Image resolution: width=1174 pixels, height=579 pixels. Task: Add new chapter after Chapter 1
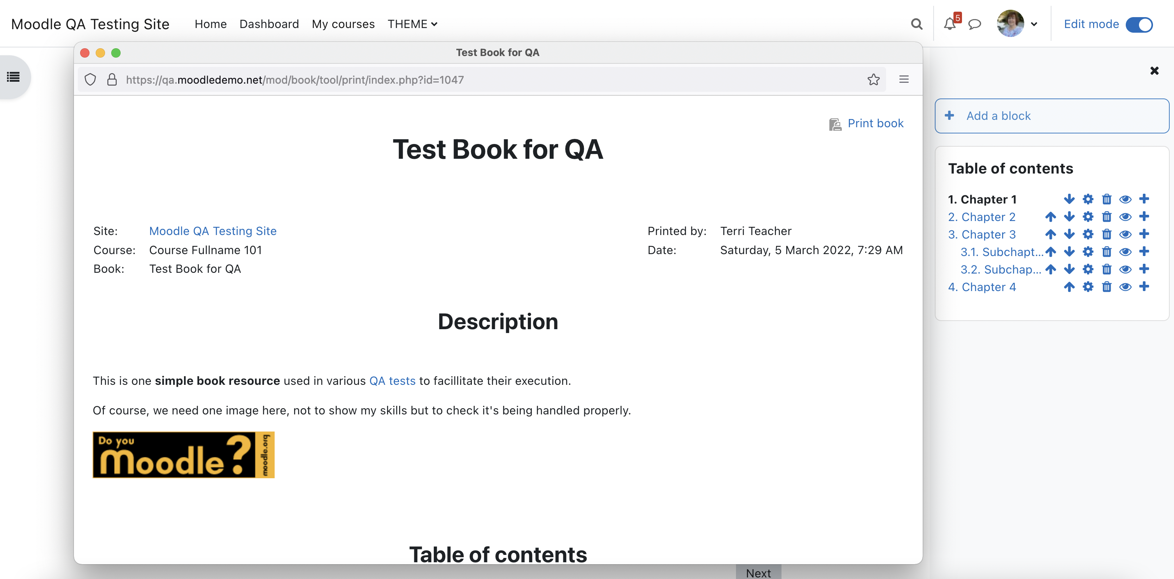pos(1144,199)
